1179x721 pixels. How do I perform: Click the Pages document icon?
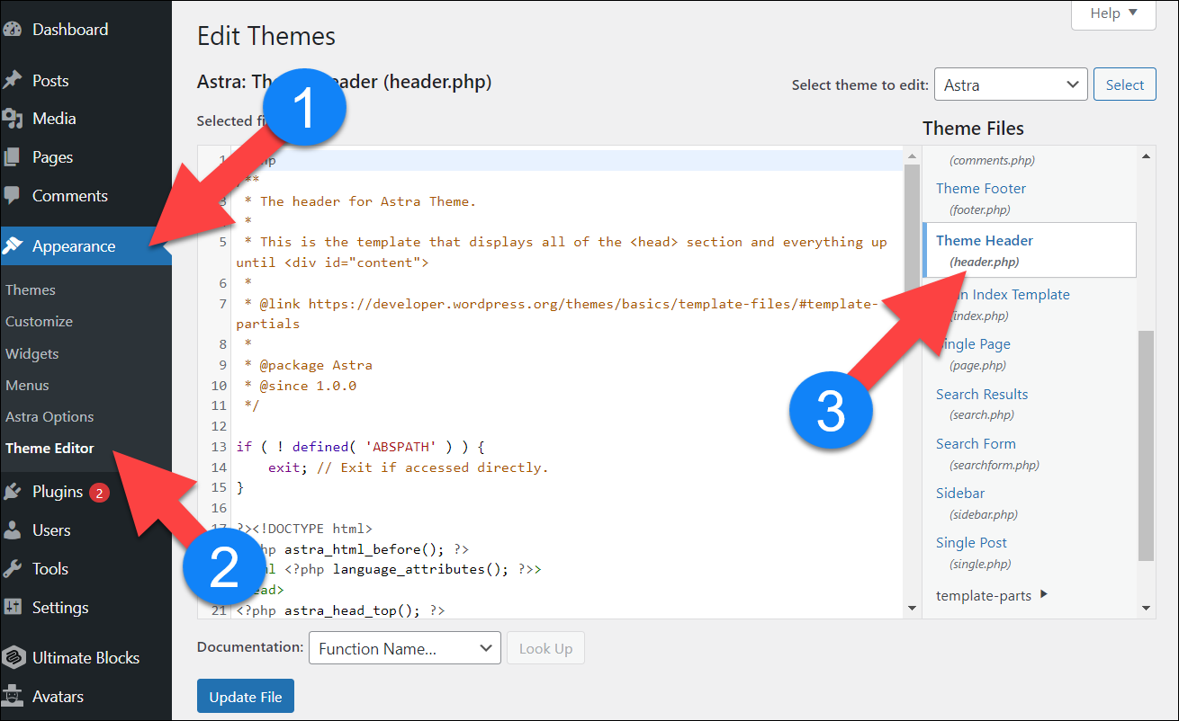click(x=12, y=157)
